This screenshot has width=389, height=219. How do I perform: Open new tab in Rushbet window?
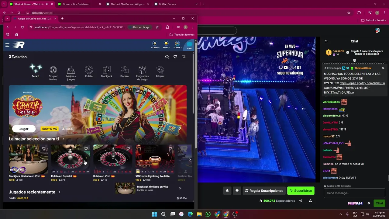tap(62, 19)
